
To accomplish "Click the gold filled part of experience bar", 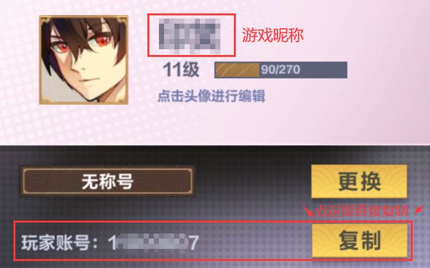I will (x=237, y=70).
